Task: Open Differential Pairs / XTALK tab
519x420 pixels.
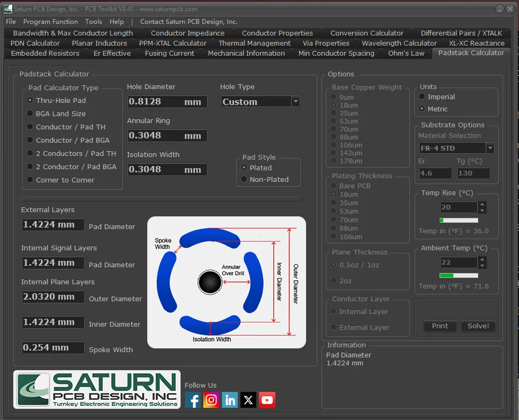Action: (461, 33)
